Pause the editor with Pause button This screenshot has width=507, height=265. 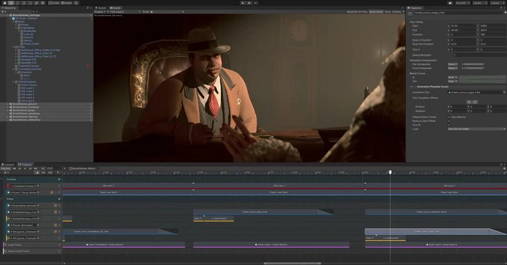tap(249, 3)
